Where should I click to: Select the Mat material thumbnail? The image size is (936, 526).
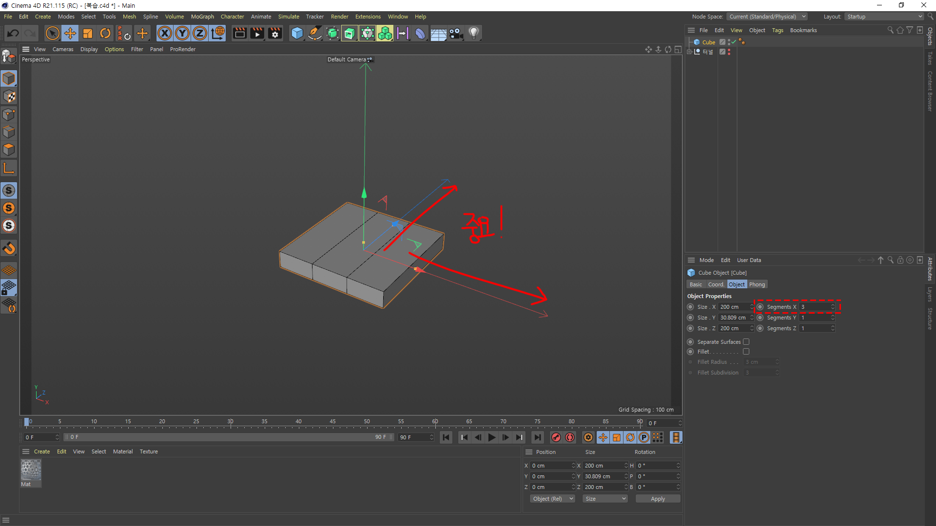coord(31,470)
